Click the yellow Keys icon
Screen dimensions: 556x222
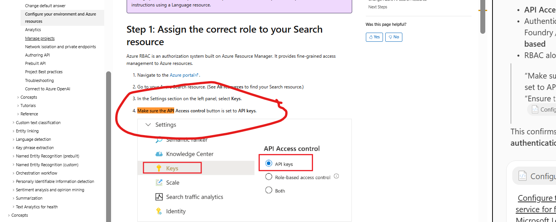click(x=159, y=168)
